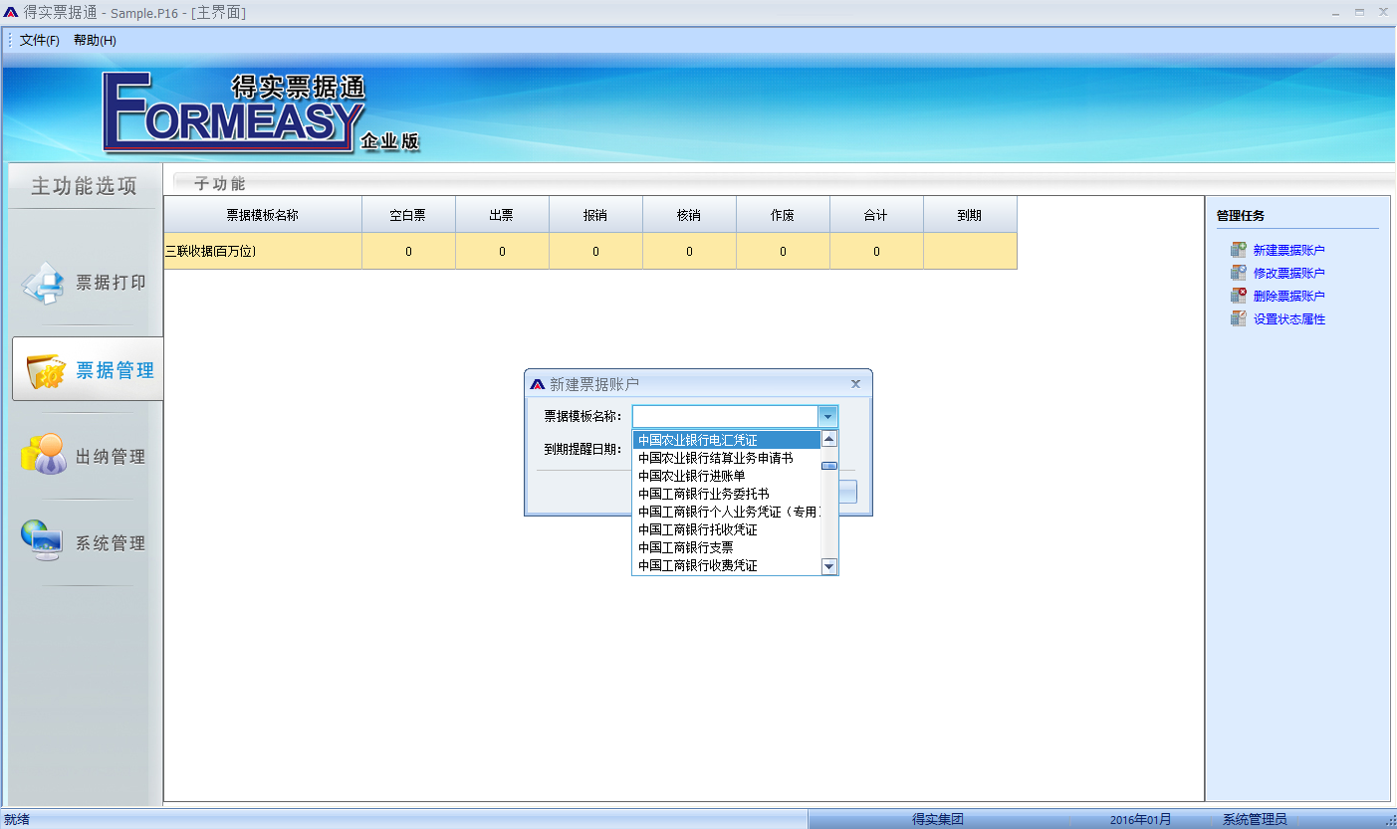This screenshot has width=1397, height=829.
Task: Choose 中国农业银行进账单 from the list
Action: tap(727, 476)
